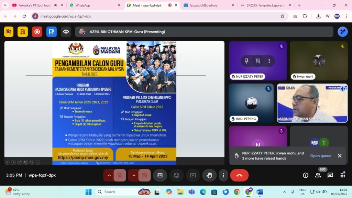Open the chat panel icon

click(x=330, y=175)
